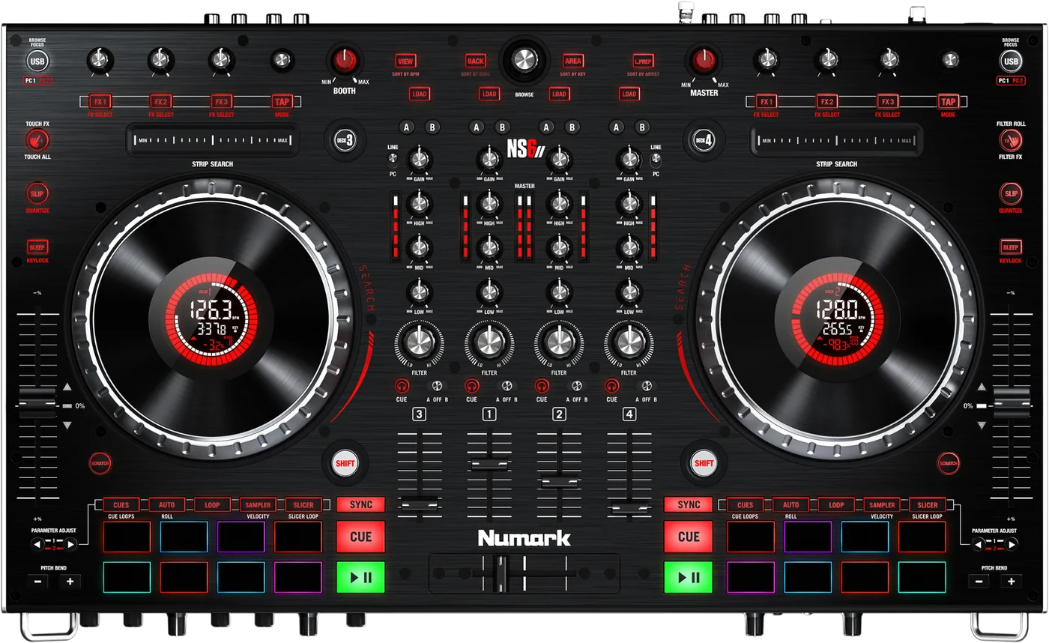Click left deck FX1 select button
Screen dimensions: 1049x643
coord(100,102)
